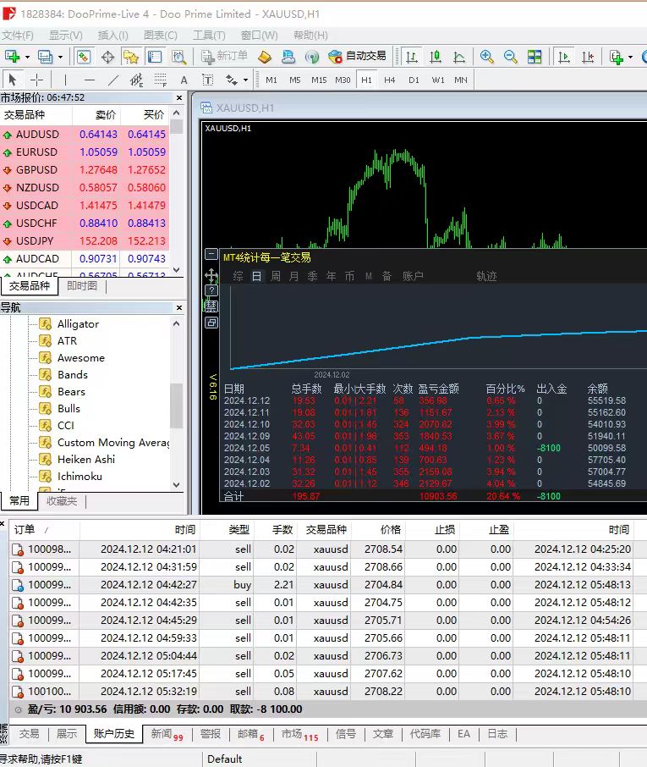Select the Ichimoku indicator in navigator
647x767 pixels.
pyautogui.click(x=80, y=476)
